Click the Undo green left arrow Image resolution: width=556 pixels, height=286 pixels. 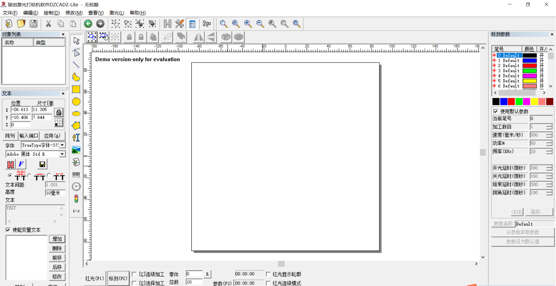pyautogui.click(x=88, y=24)
